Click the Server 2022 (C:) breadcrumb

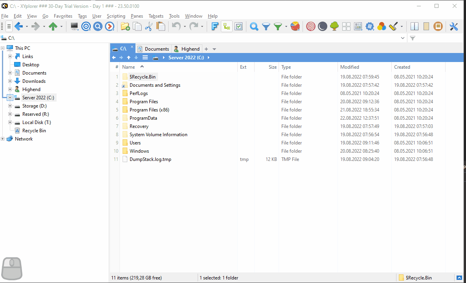click(187, 58)
